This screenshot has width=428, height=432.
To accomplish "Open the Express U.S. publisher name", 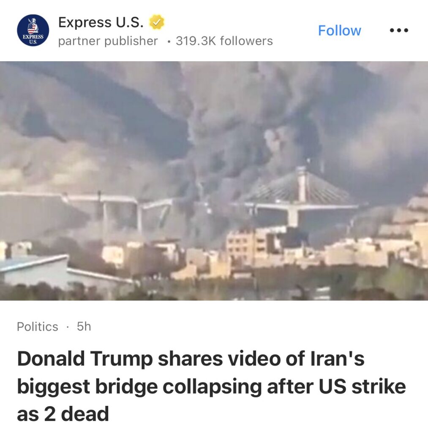I will (101, 22).
